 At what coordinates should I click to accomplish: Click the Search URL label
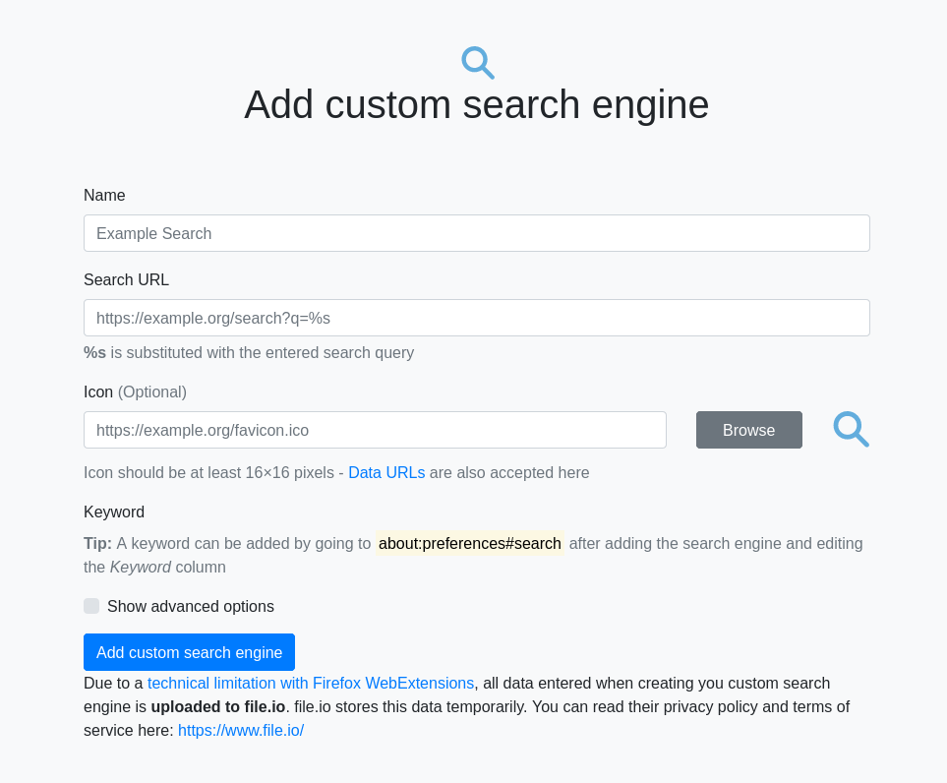[126, 279]
